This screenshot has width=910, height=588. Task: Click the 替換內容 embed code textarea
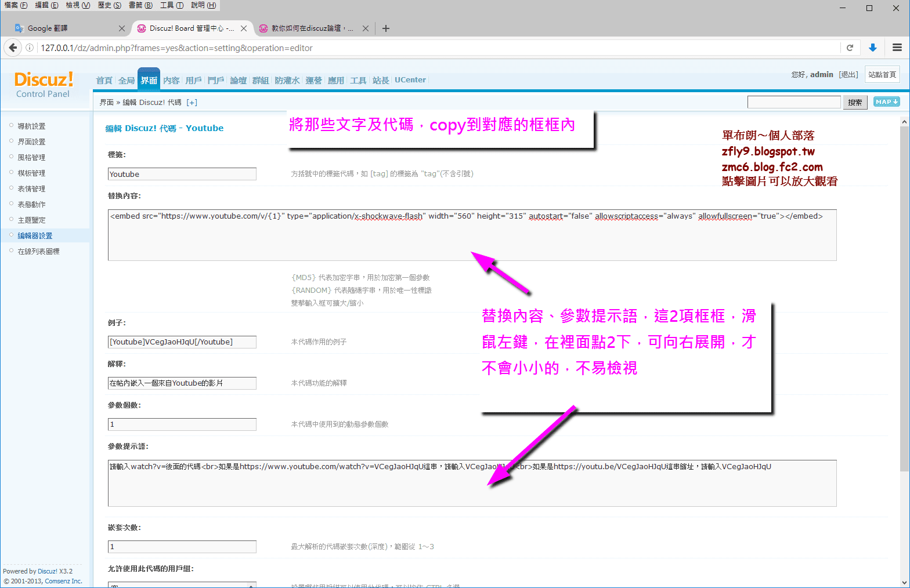pyautogui.click(x=472, y=235)
